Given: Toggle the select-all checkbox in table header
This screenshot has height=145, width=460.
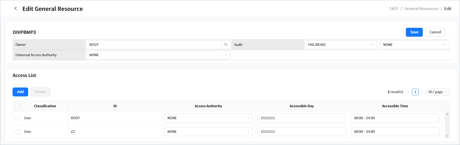Looking at the screenshot, I should [x=17, y=106].
